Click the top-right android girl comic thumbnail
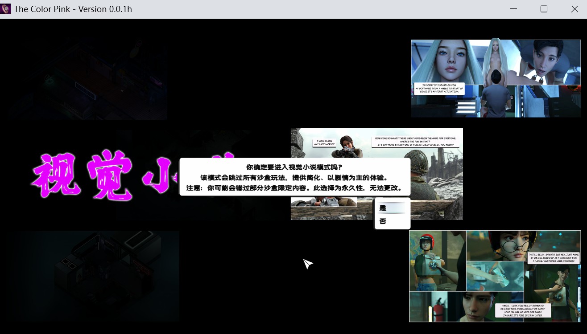 coord(496,78)
